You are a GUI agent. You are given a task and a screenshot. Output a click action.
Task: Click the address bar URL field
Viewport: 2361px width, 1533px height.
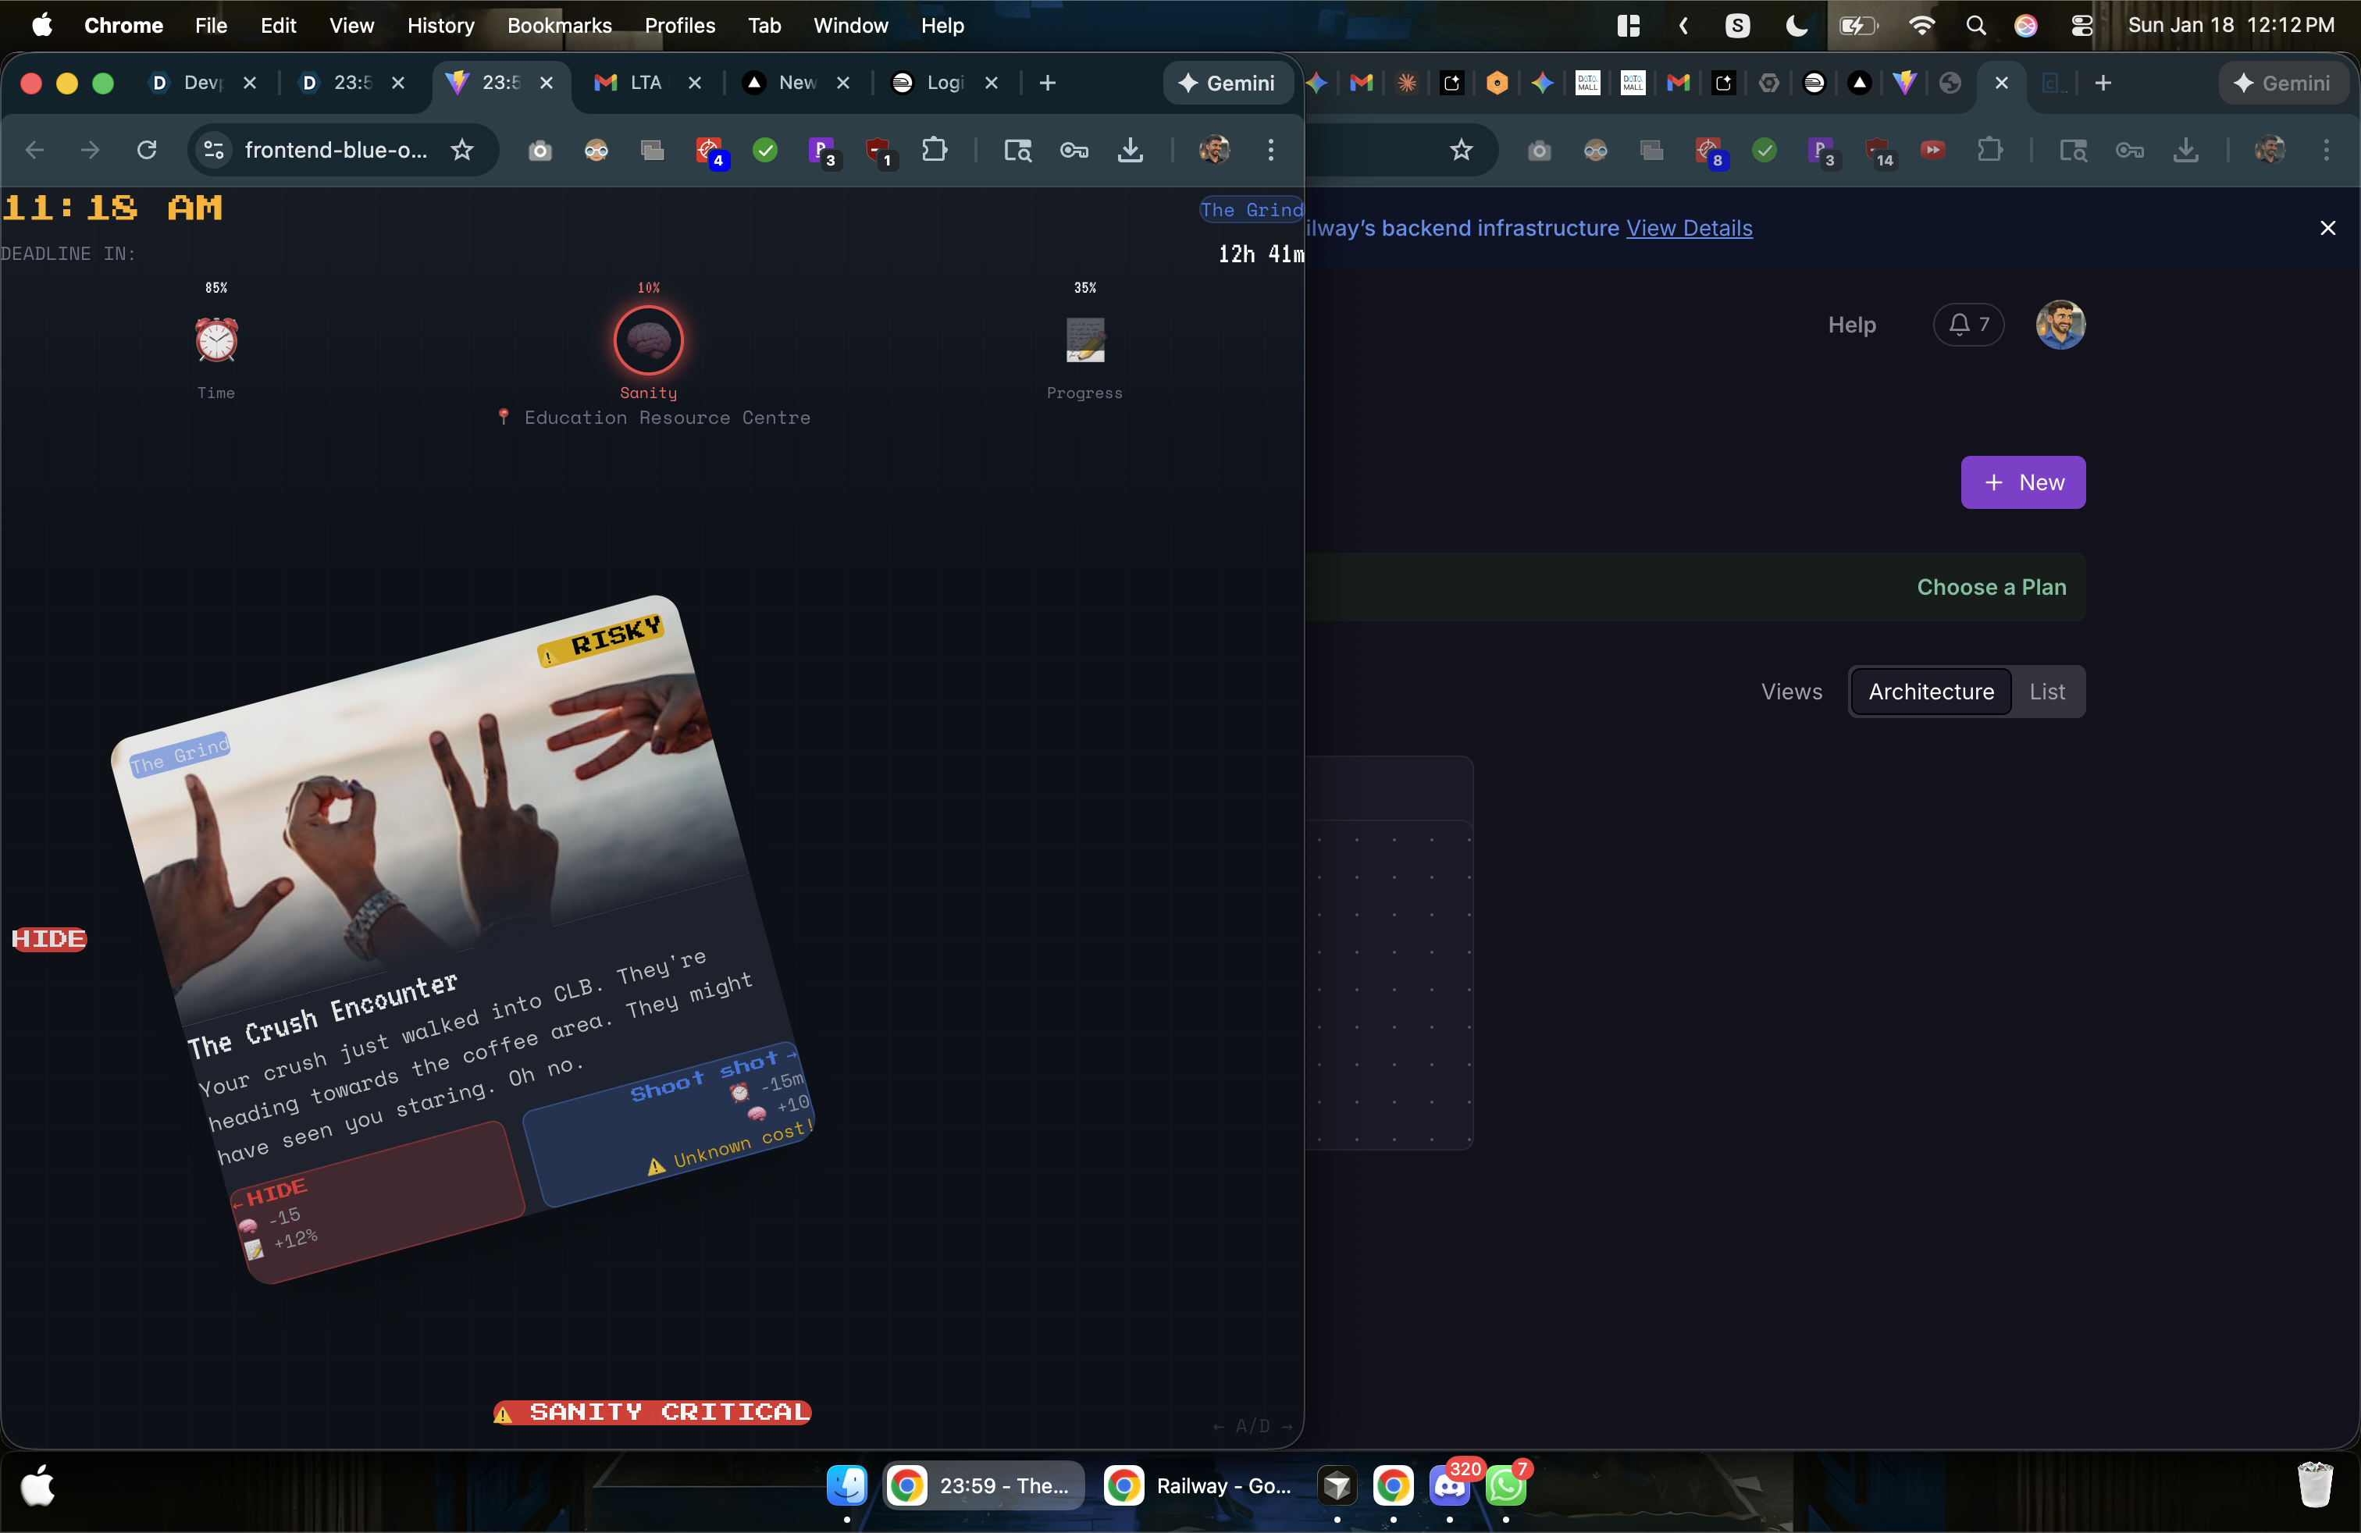click(335, 150)
